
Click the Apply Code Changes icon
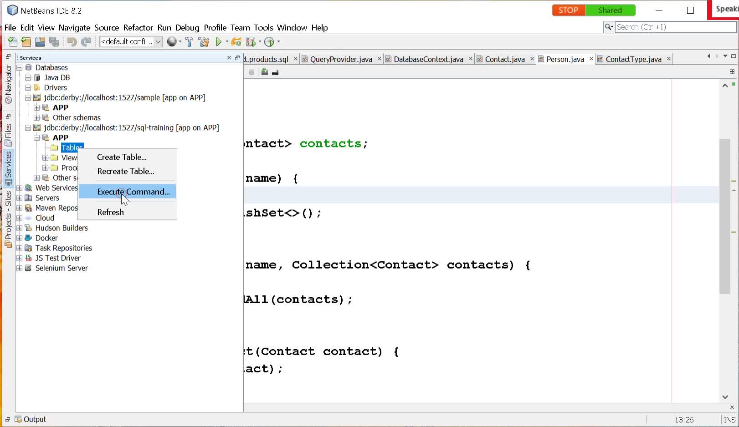(x=236, y=42)
